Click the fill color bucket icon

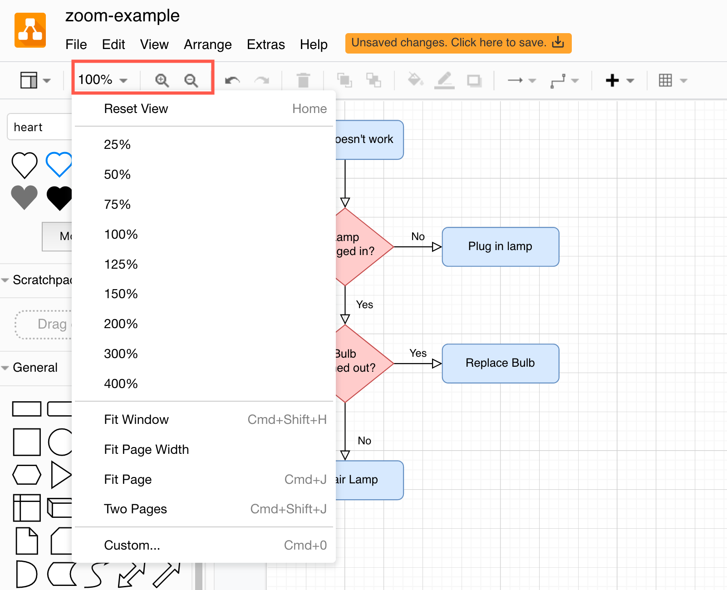(x=415, y=80)
